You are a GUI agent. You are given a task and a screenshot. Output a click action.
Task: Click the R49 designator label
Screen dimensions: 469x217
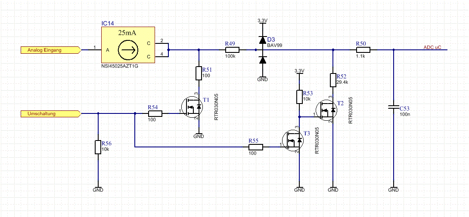[x=230, y=43]
